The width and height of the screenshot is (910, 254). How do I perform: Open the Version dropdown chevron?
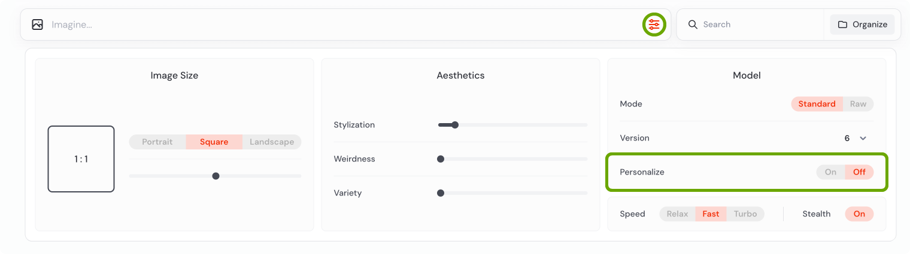(x=863, y=138)
